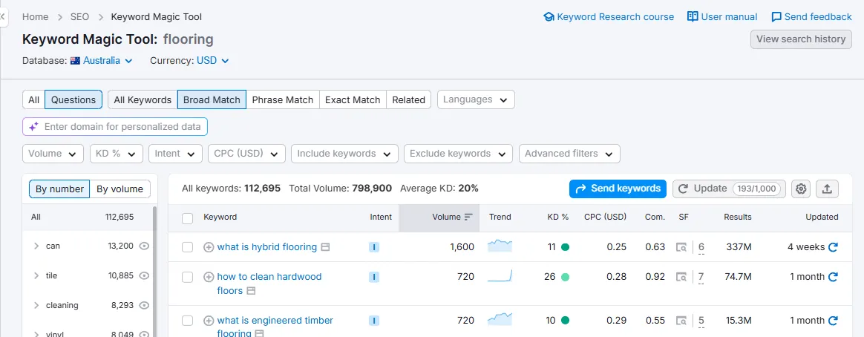Screen dimensions: 864x337
Task: Select the Questions tab
Action: pyautogui.click(x=73, y=99)
